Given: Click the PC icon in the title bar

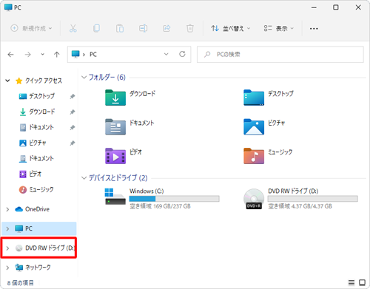Looking at the screenshot, I should (x=8, y=7).
